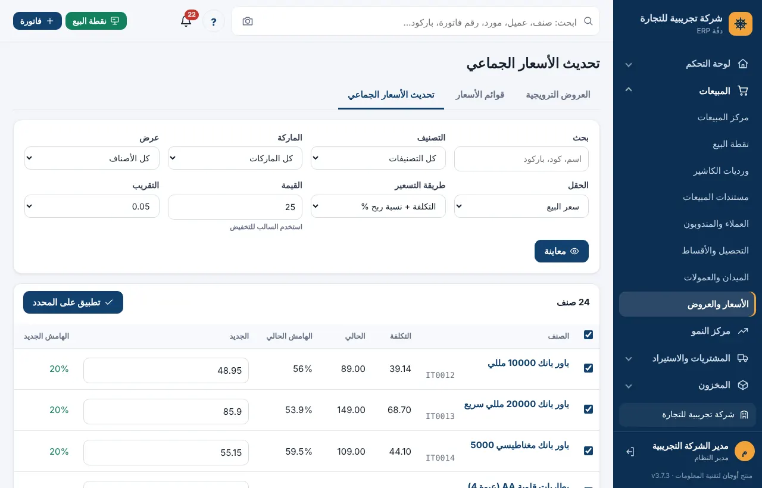Uncheck the باور بانك 20000 مللي سريع checkbox
This screenshot has height=488, width=762.
588,409
